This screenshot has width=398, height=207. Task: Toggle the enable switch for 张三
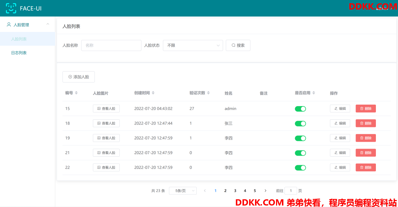pos(300,124)
